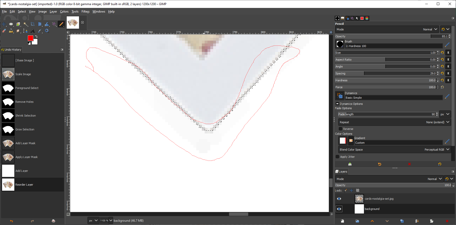The image size is (456, 225).
Task: Reset Spacing to brush default
Action: point(442,73)
